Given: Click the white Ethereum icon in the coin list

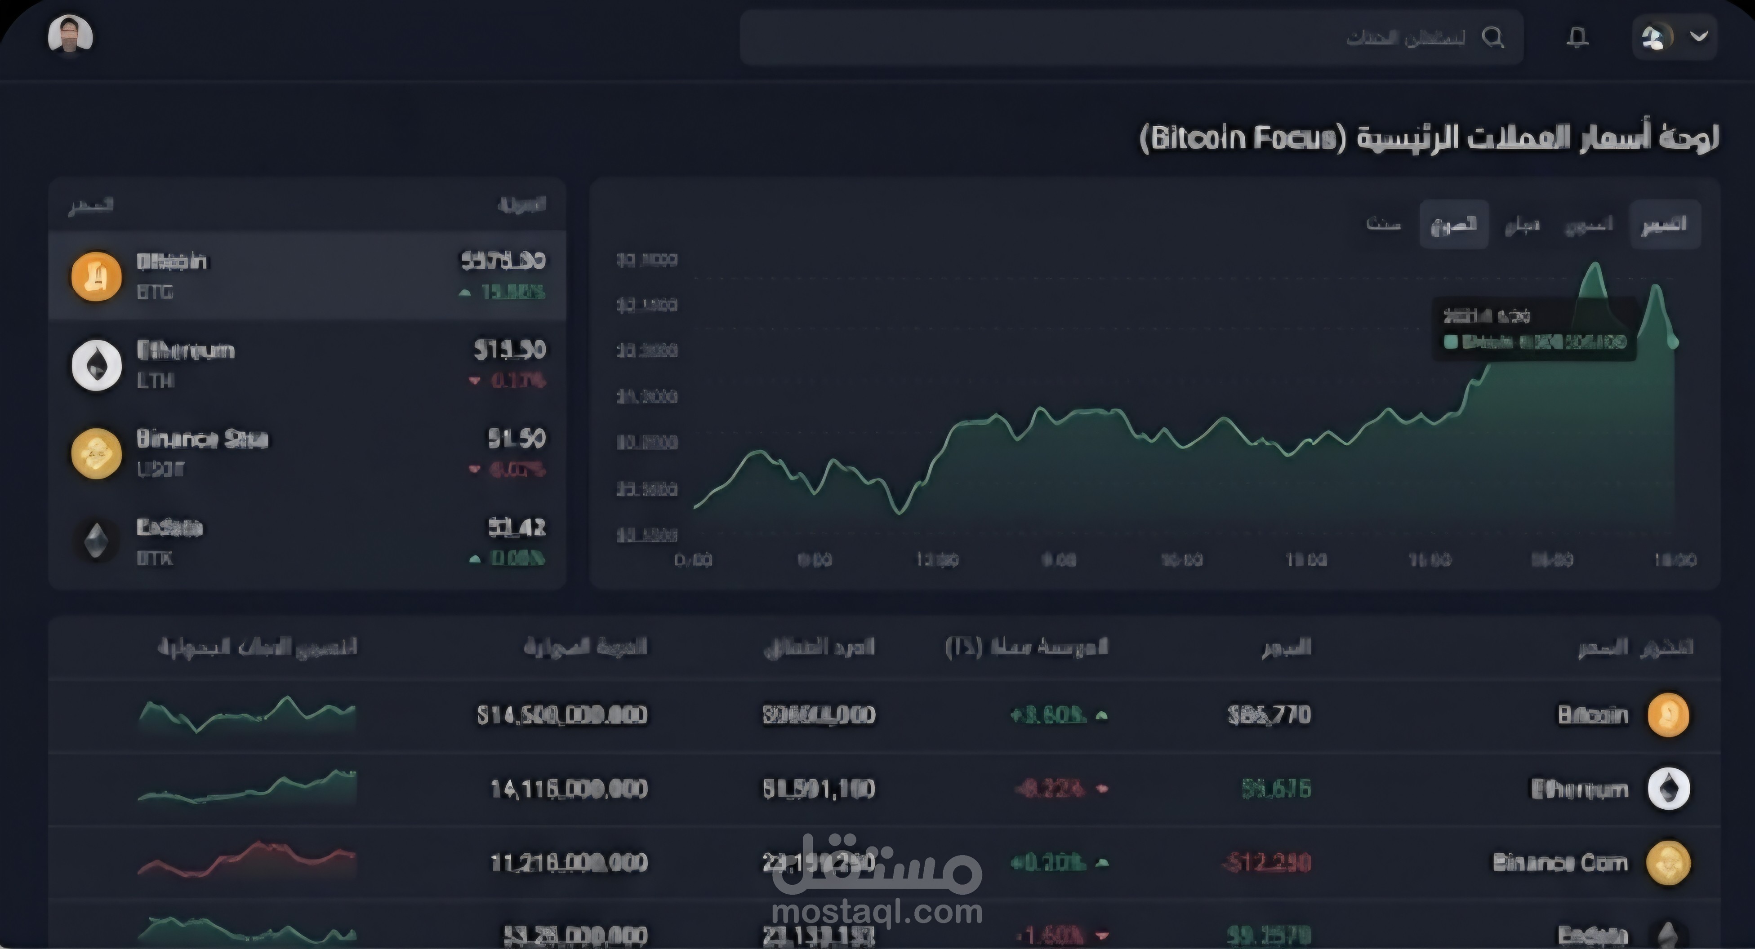Looking at the screenshot, I should pos(97,366).
